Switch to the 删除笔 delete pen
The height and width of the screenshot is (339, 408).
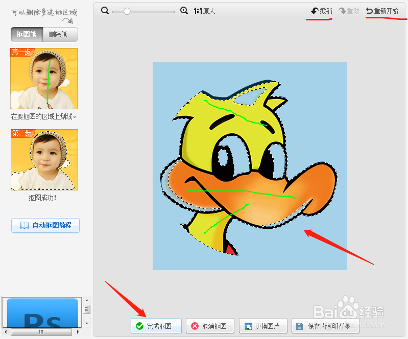coord(60,34)
